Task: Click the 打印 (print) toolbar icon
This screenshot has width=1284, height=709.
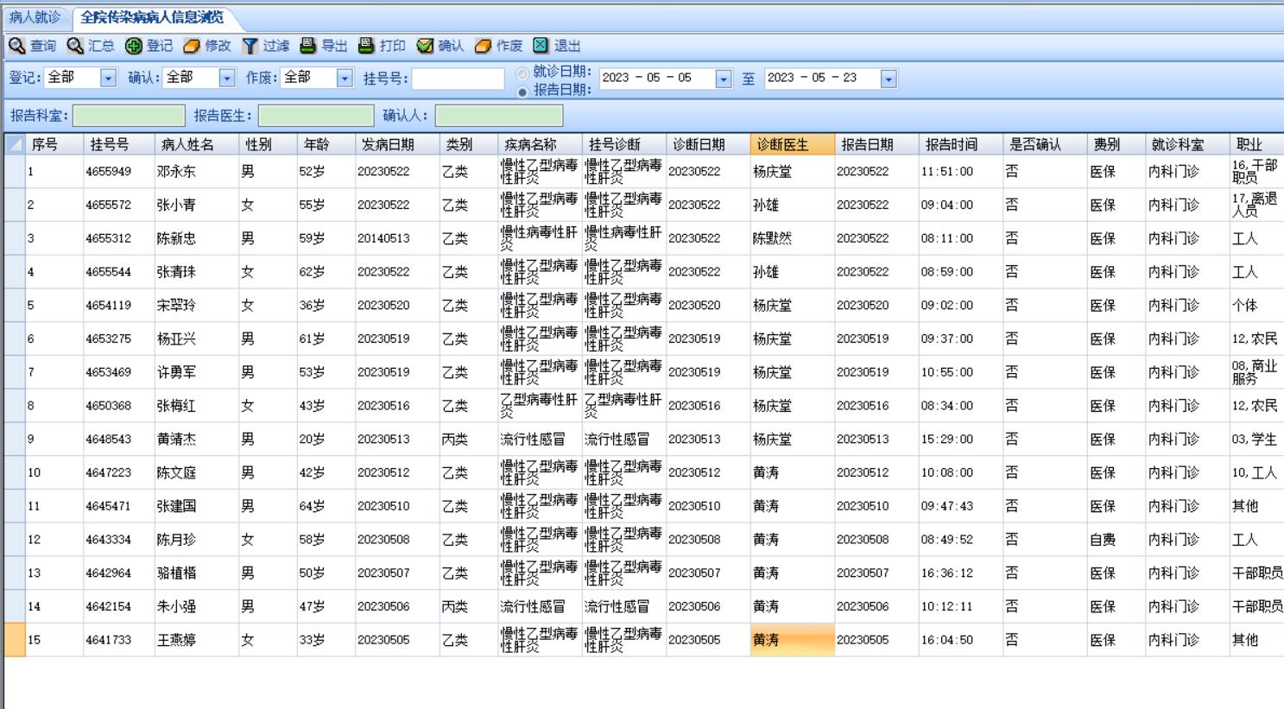Action: [366, 46]
